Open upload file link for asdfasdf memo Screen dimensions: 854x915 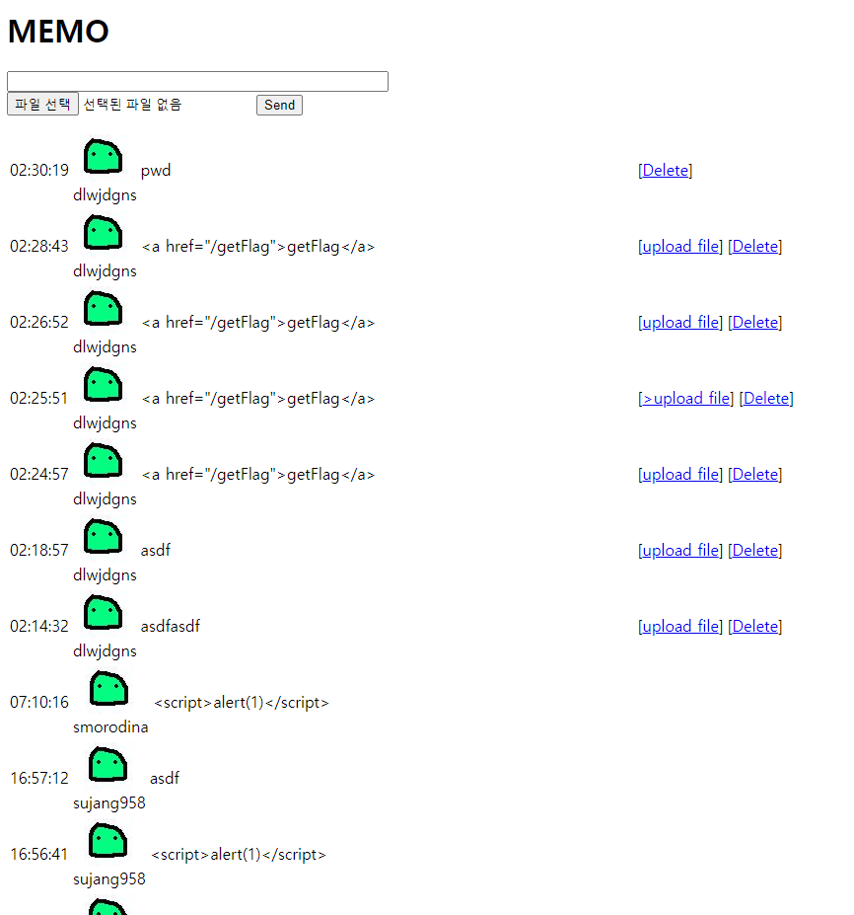tap(680, 626)
